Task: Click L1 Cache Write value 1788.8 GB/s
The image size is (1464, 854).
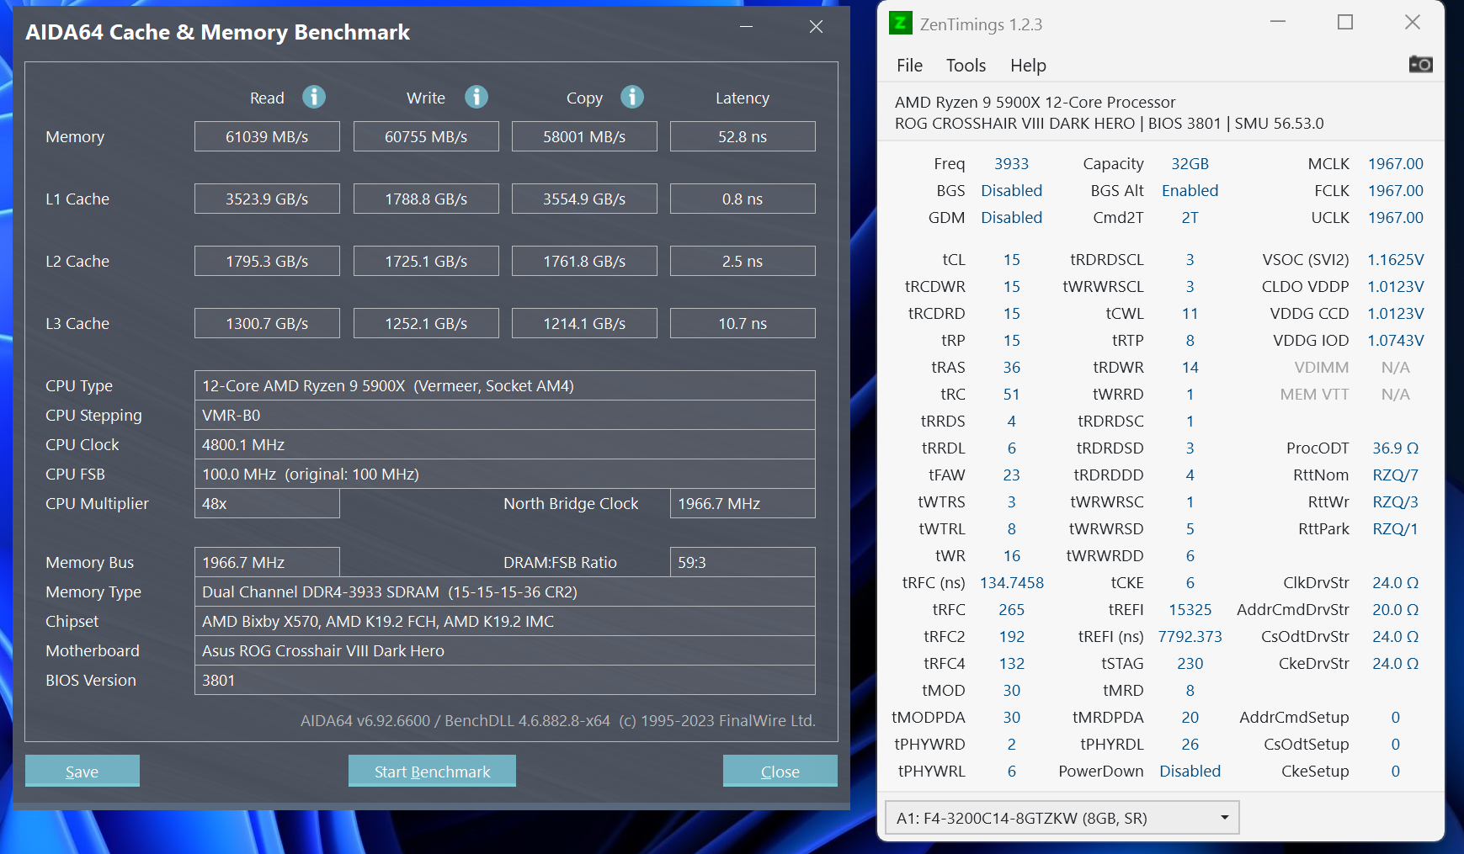Action: point(426,199)
